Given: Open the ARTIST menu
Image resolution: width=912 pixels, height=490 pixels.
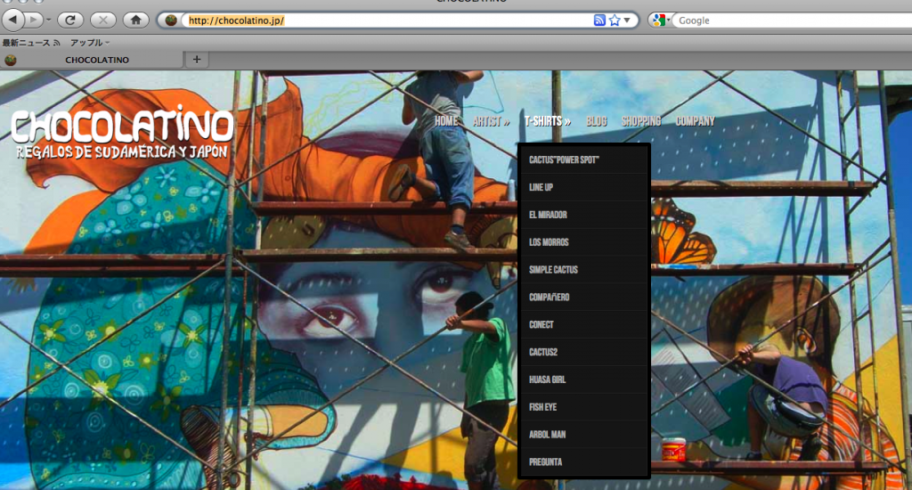Looking at the screenshot, I should (x=491, y=121).
